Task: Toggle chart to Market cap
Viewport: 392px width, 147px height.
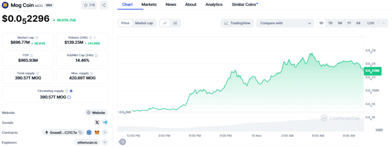Action: click(x=144, y=23)
